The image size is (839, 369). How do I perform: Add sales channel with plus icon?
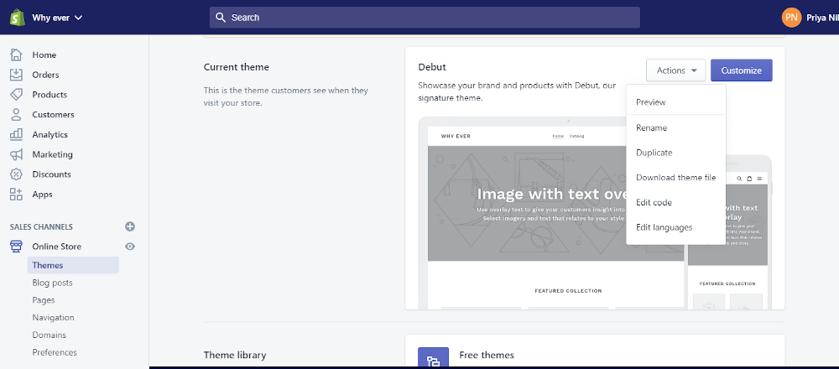click(x=130, y=226)
